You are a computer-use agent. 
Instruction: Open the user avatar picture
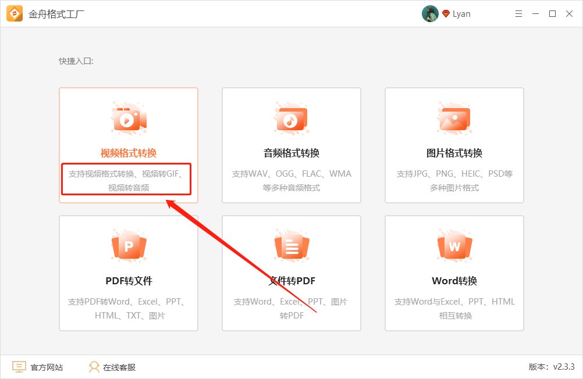tap(429, 14)
